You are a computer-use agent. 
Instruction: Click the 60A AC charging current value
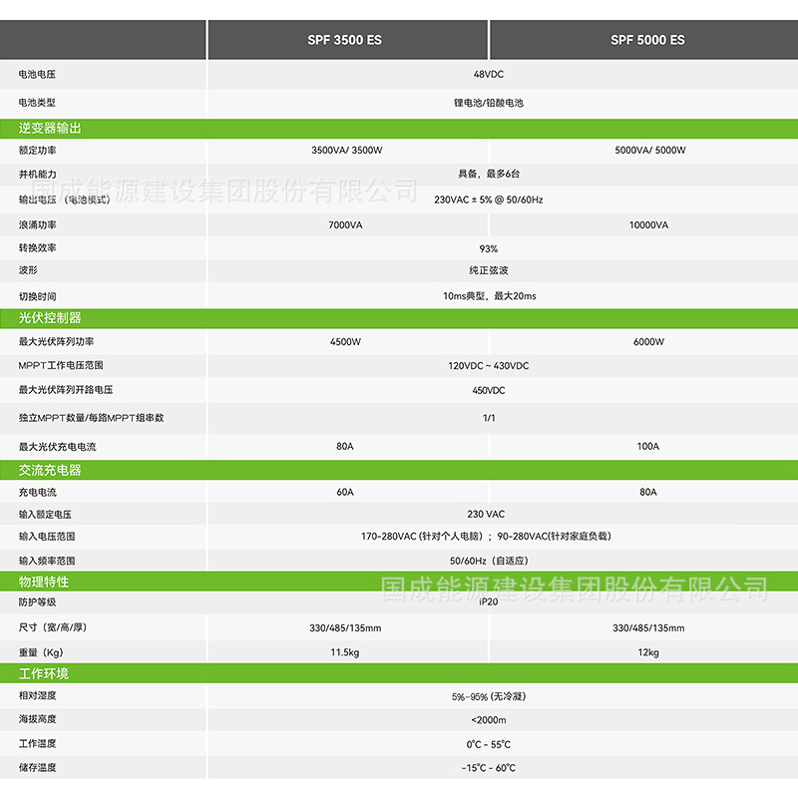click(344, 492)
